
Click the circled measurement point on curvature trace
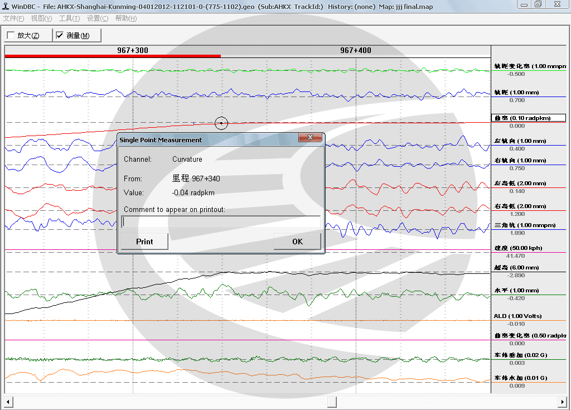coord(221,123)
